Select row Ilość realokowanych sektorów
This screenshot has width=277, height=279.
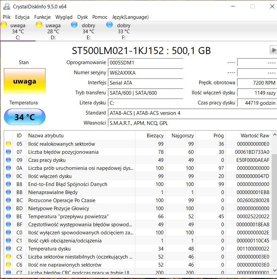(x=138, y=144)
